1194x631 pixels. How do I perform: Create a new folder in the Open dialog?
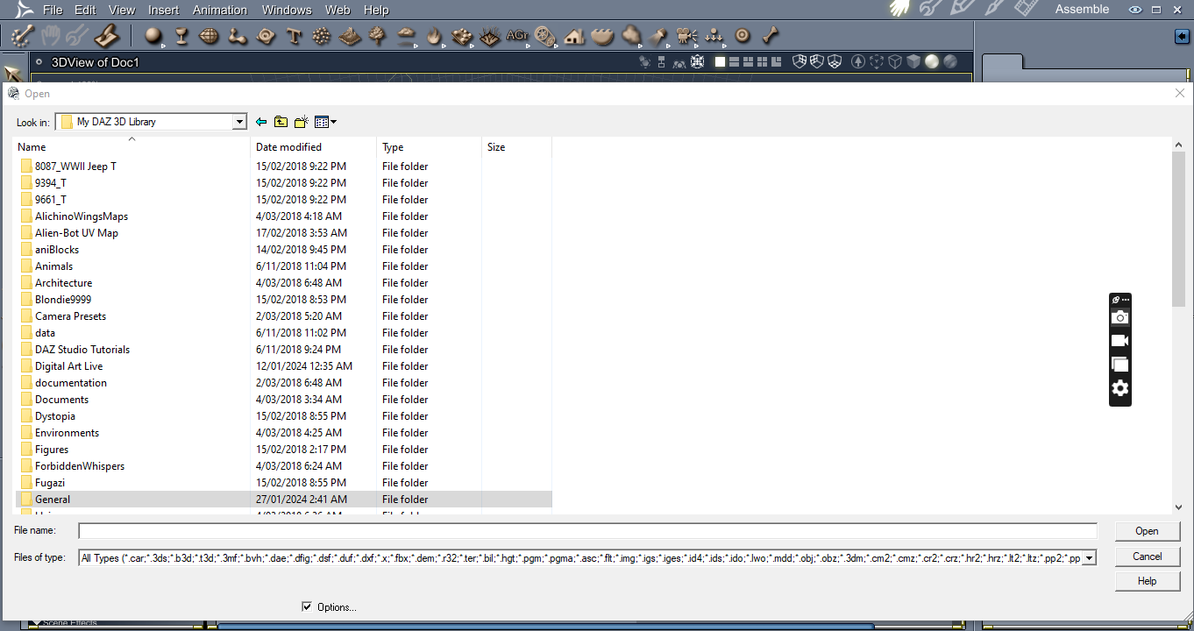[302, 122]
